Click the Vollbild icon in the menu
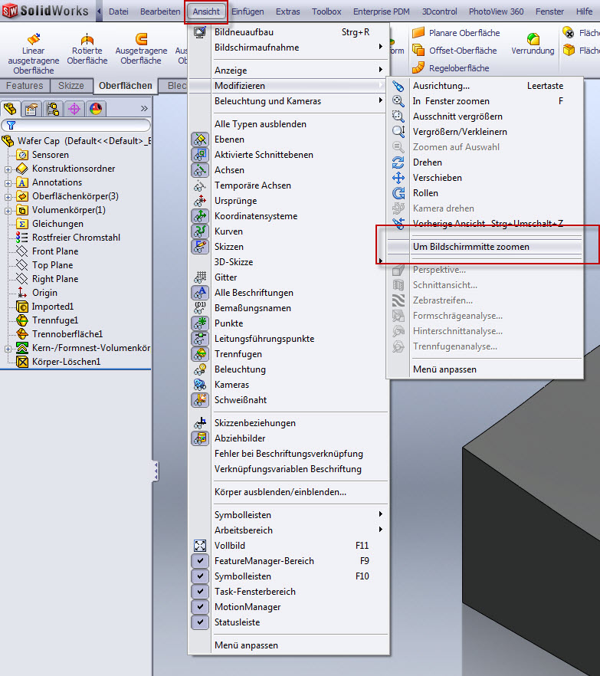 (x=200, y=546)
